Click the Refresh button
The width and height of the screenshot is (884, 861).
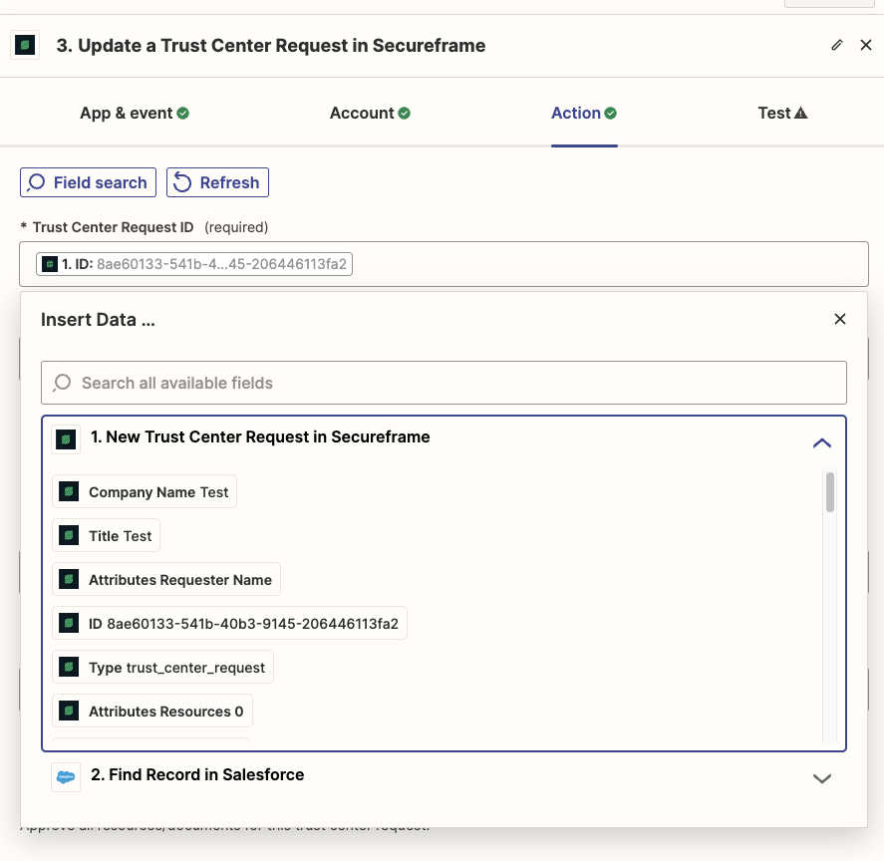tap(217, 182)
